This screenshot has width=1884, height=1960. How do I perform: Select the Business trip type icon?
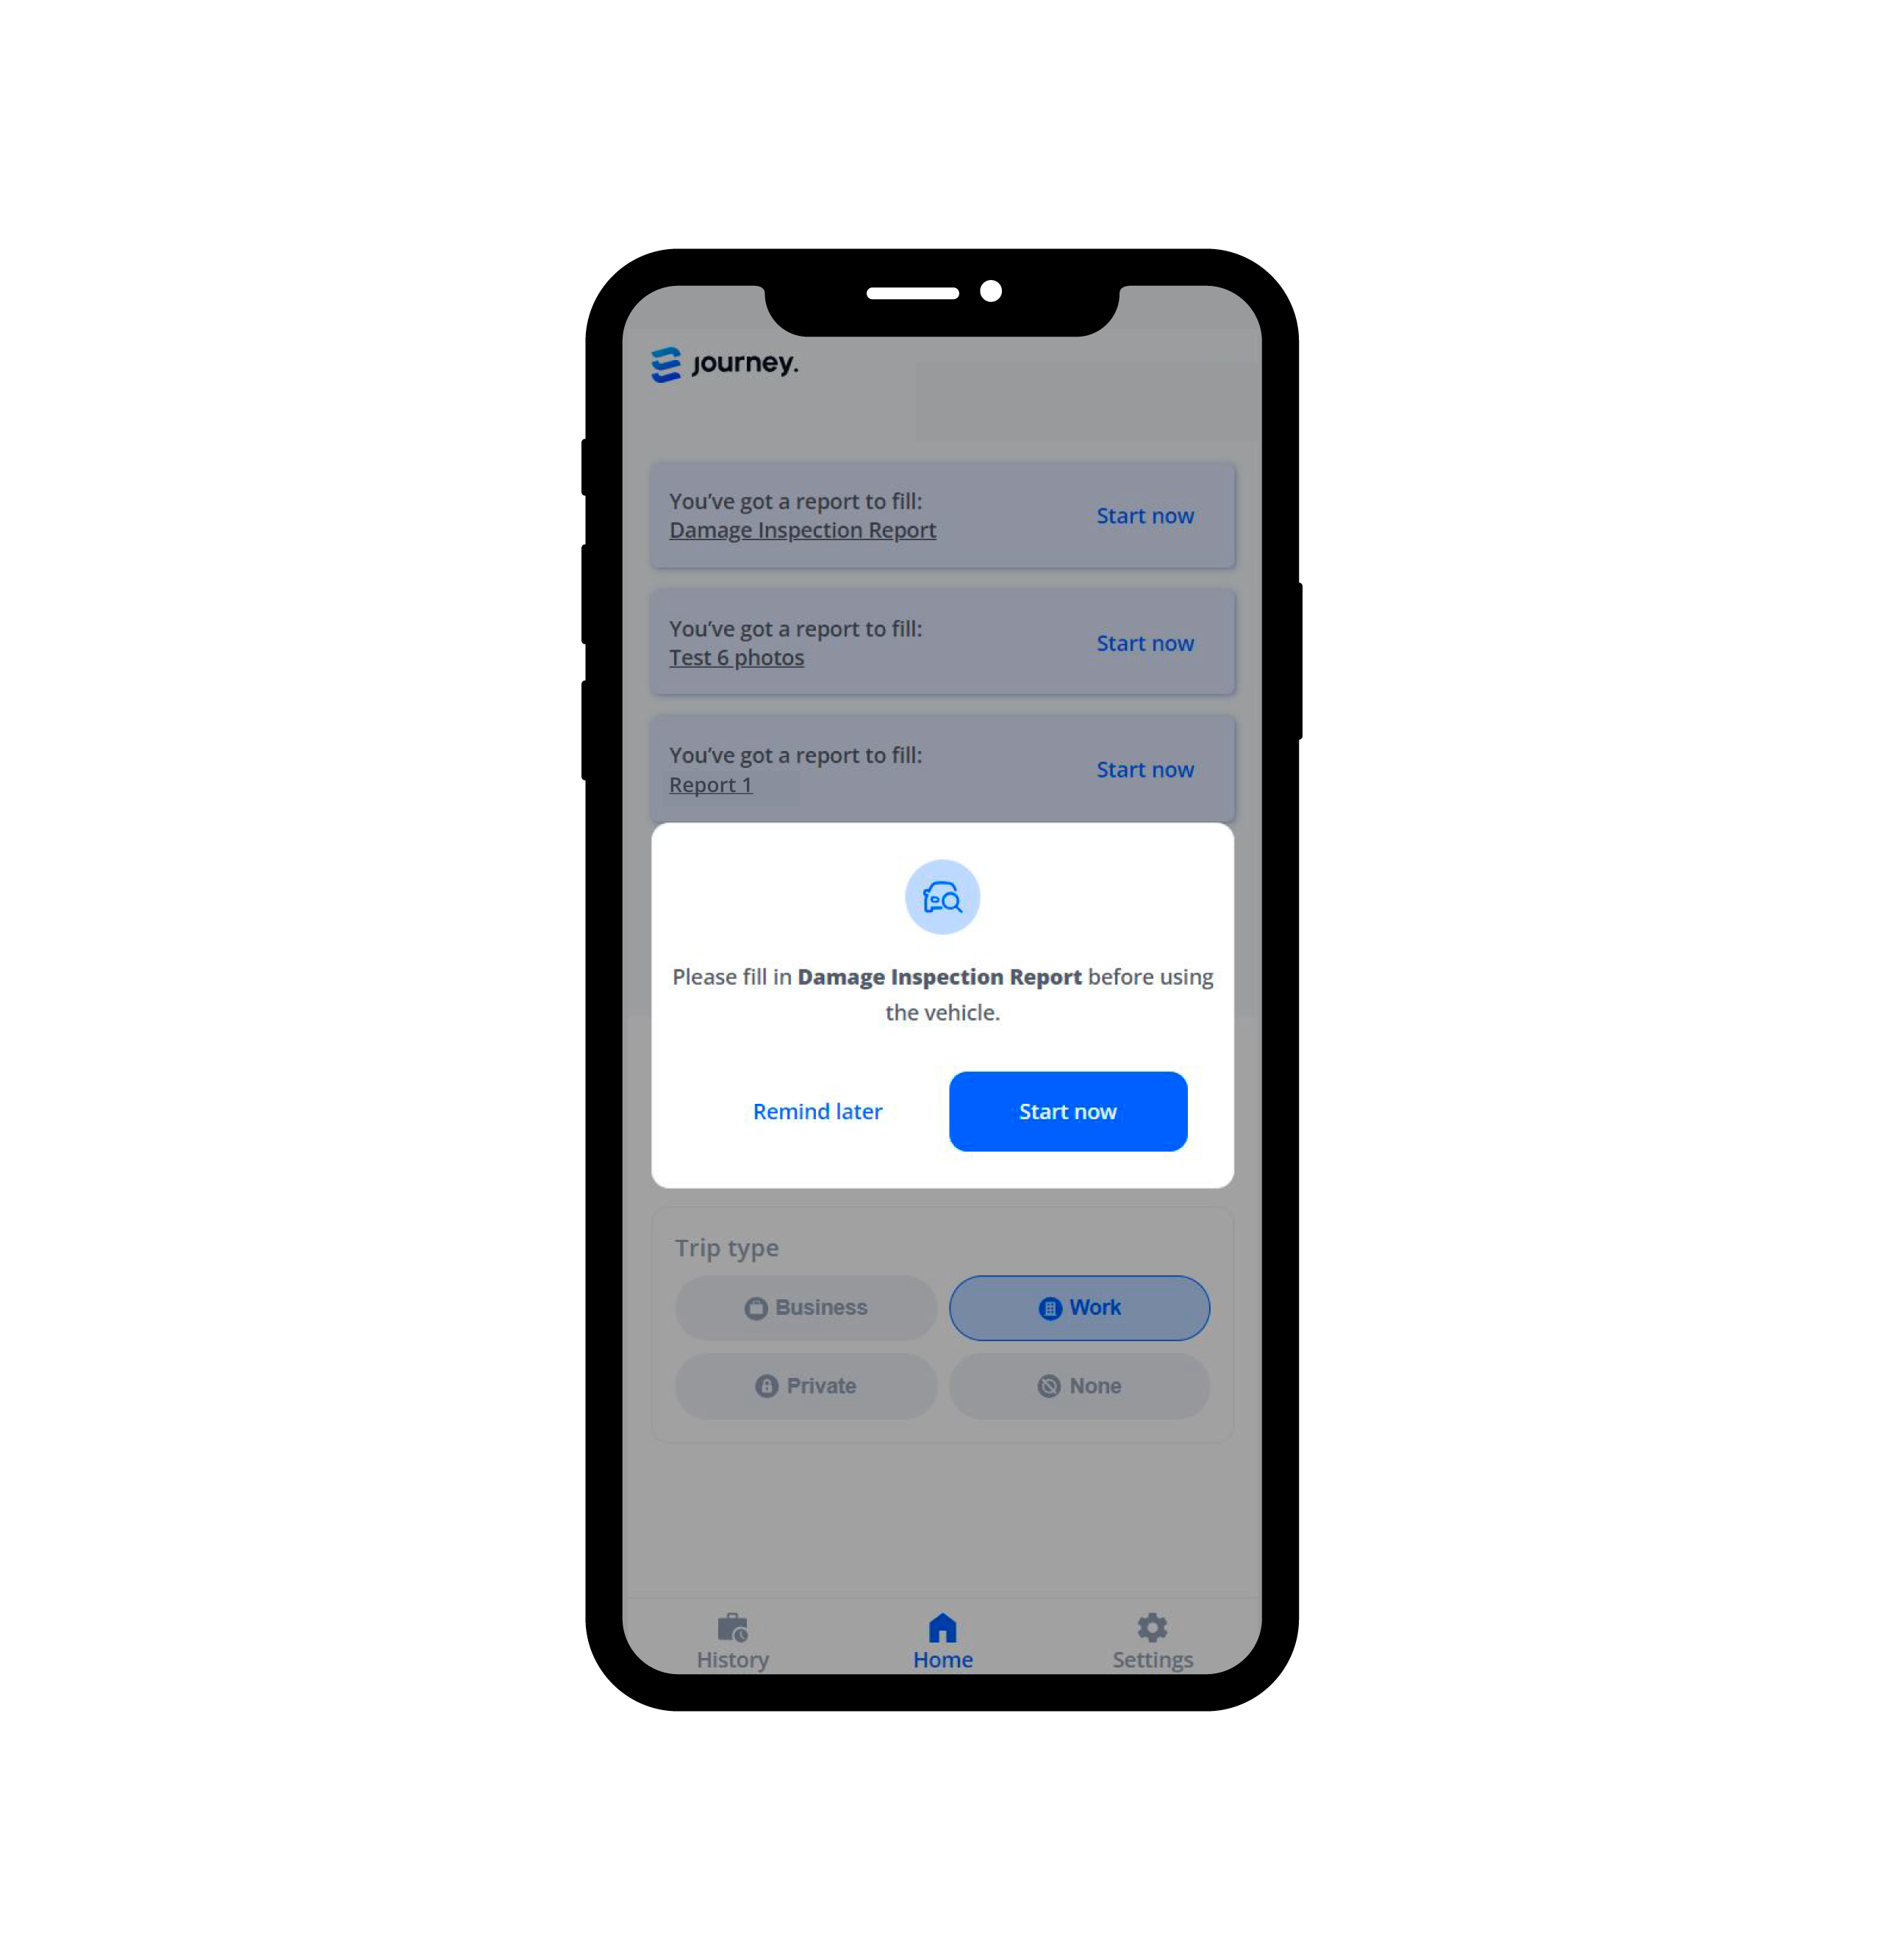(x=756, y=1307)
